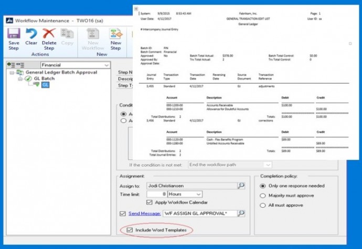The height and width of the screenshot is (249, 362).
Task: Click the move handle on the report
Action: click(136, 9)
